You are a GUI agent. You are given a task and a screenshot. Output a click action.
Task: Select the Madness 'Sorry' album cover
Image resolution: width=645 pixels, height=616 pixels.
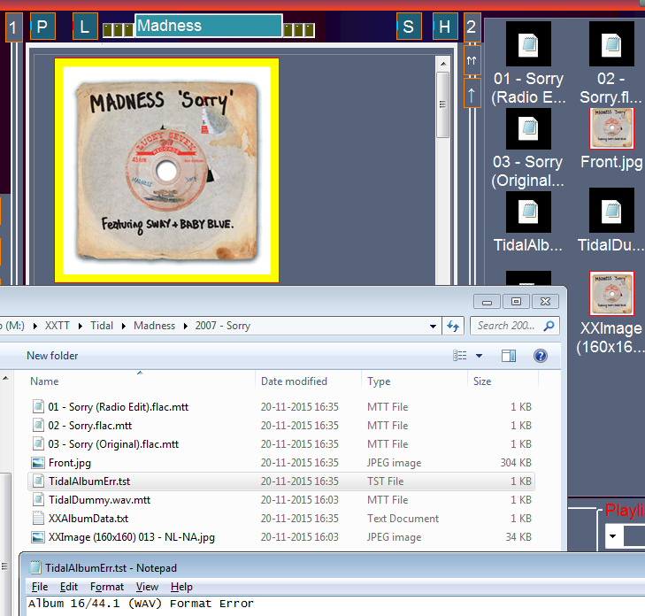[166, 170]
